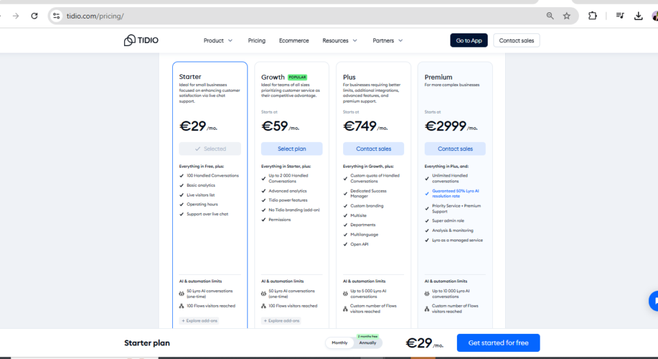Click the Selected button on Starter plan
658x359 pixels.
click(x=210, y=149)
